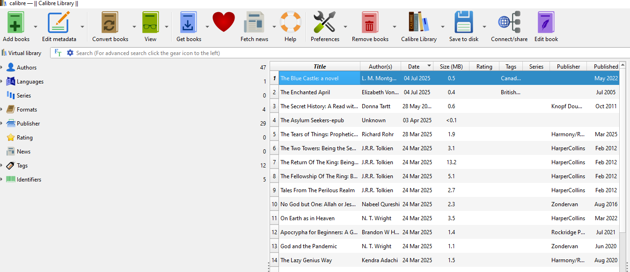Open the Remove books dropdown arrow
This screenshot has width=630, height=272.
tap(395, 27)
